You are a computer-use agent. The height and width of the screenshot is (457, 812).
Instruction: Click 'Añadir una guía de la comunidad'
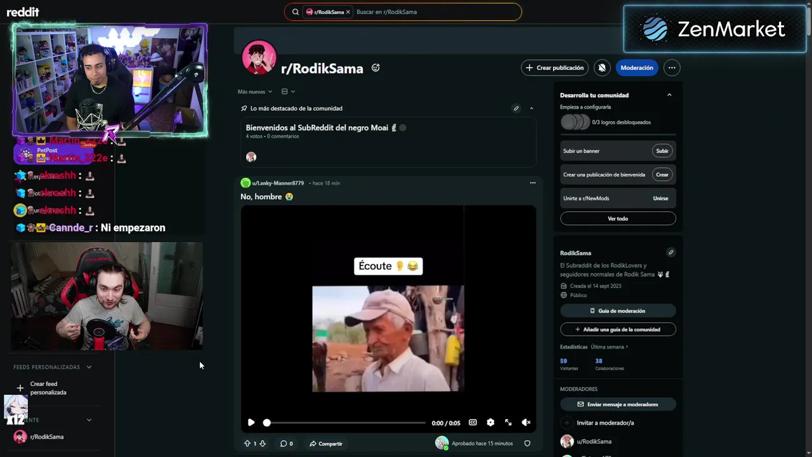[618, 329]
